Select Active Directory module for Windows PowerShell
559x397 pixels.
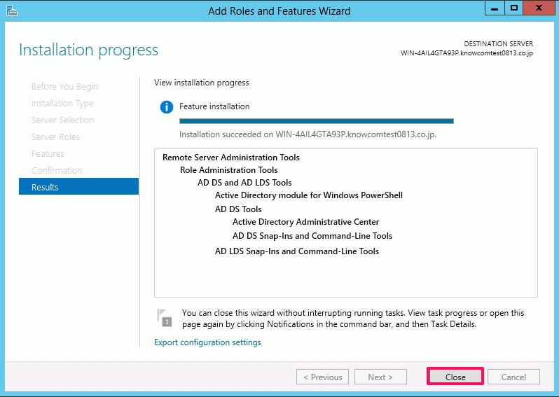[309, 195]
